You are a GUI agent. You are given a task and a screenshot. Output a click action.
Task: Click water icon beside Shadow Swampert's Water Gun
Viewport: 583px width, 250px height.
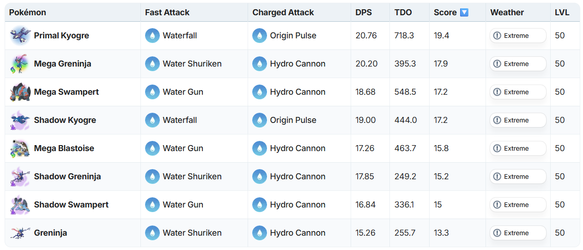(152, 205)
